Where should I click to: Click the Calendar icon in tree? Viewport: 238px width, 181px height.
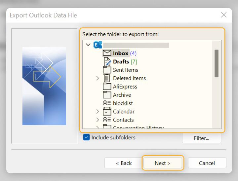pos(107,111)
